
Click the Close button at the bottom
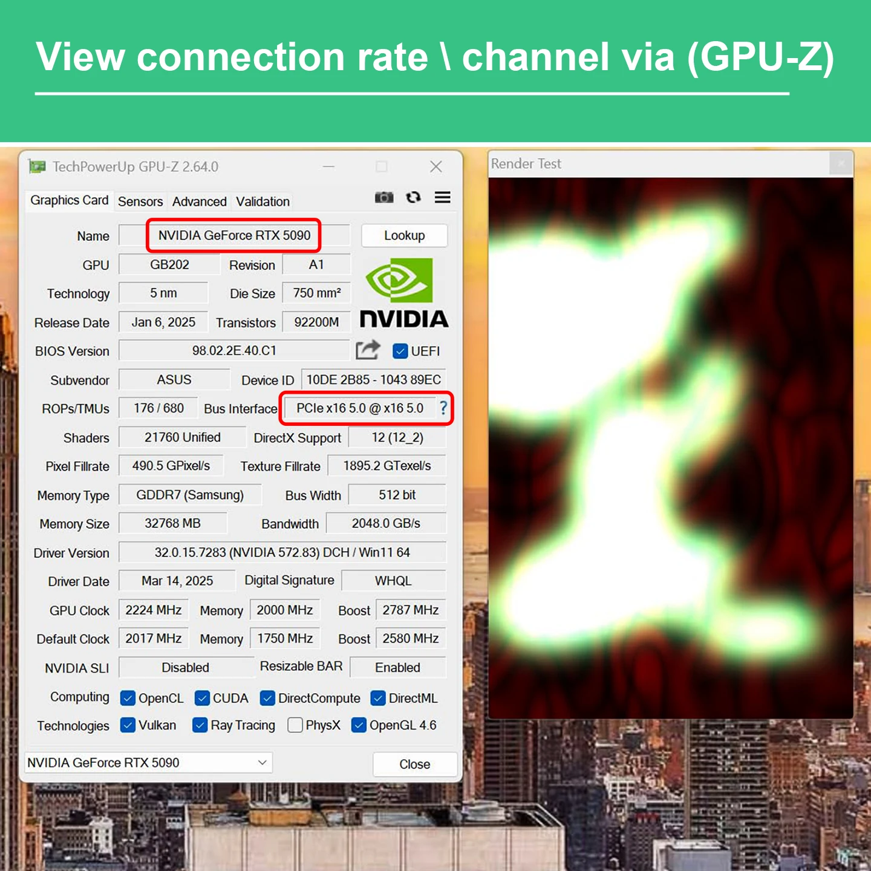click(415, 764)
